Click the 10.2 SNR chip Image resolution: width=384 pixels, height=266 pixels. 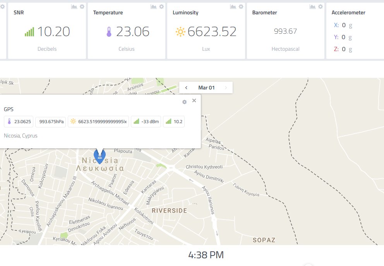tap(174, 122)
